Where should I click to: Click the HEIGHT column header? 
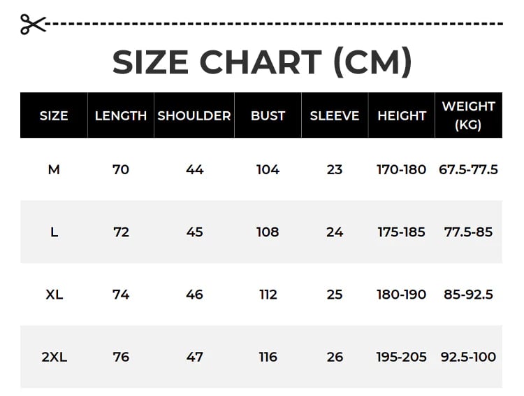402,115
